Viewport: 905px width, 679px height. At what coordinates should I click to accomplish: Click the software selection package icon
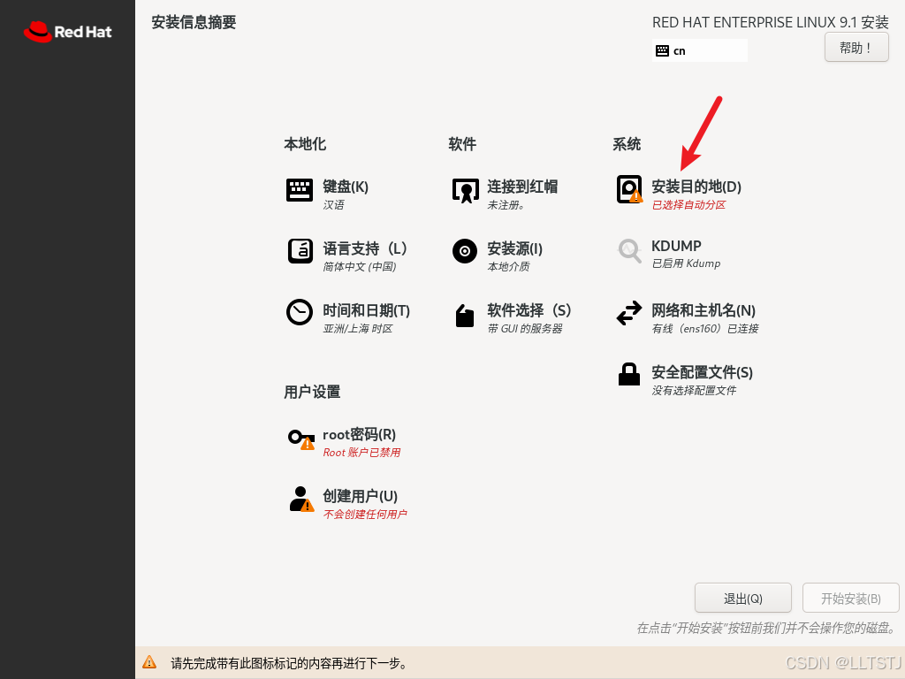click(465, 316)
